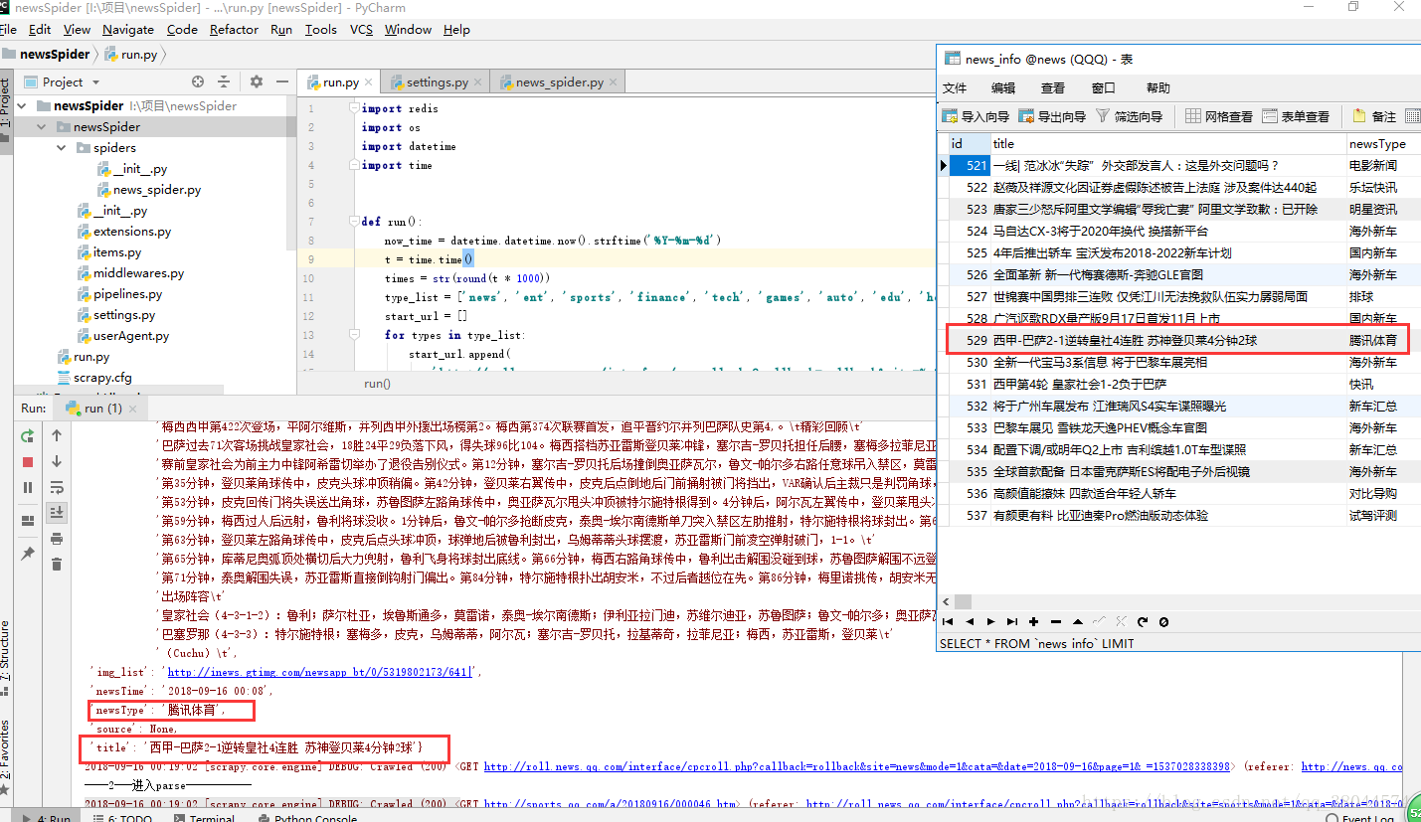Clear all console output with trash icon
The image size is (1421, 822).
[x=57, y=564]
